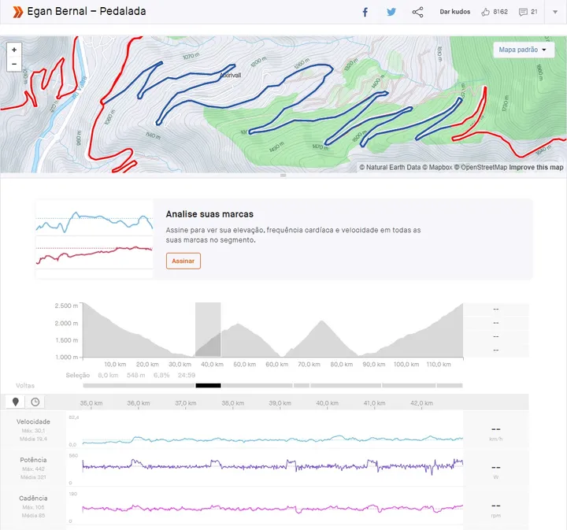The height and width of the screenshot is (530, 567).
Task: Share the activity on Twitter
Action: pos(391,12)
